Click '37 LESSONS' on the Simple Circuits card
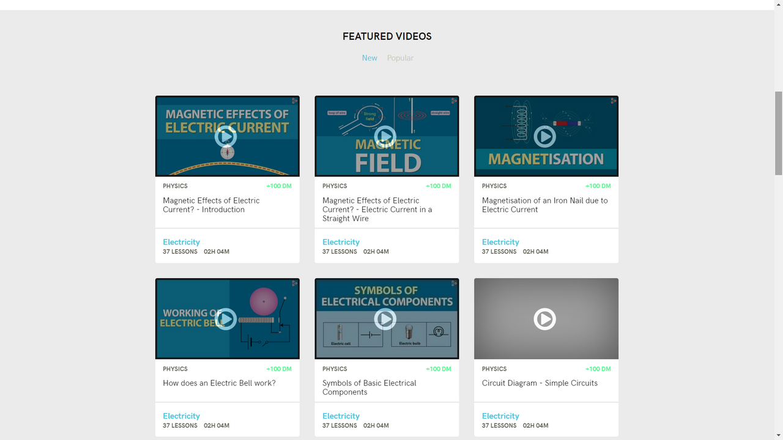 pos(499,426)
